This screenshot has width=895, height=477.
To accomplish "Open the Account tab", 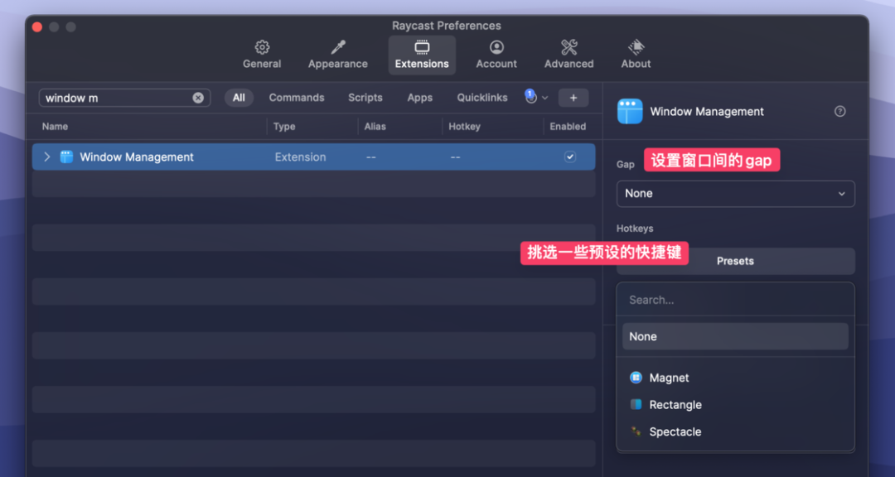I will [496, 55].
